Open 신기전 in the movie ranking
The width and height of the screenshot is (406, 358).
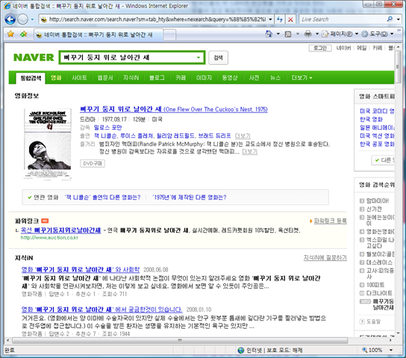click(374, 209)
